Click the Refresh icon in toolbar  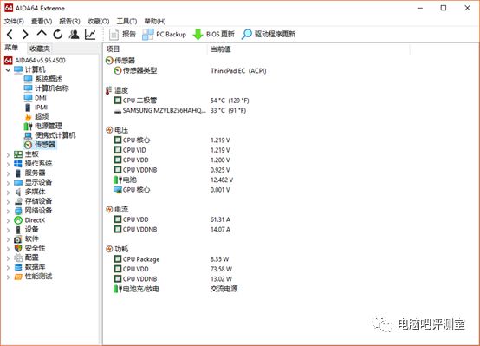pyautogui.click(x=57, y=35)
